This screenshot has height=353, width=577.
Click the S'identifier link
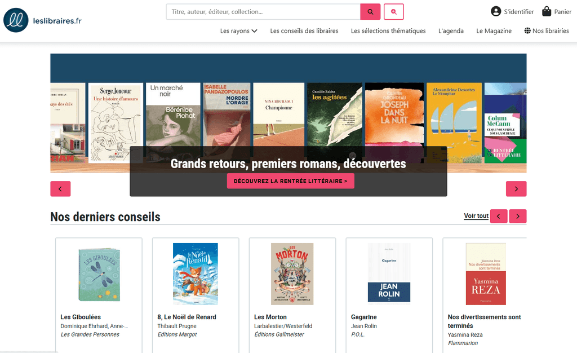tap(519, 12)
